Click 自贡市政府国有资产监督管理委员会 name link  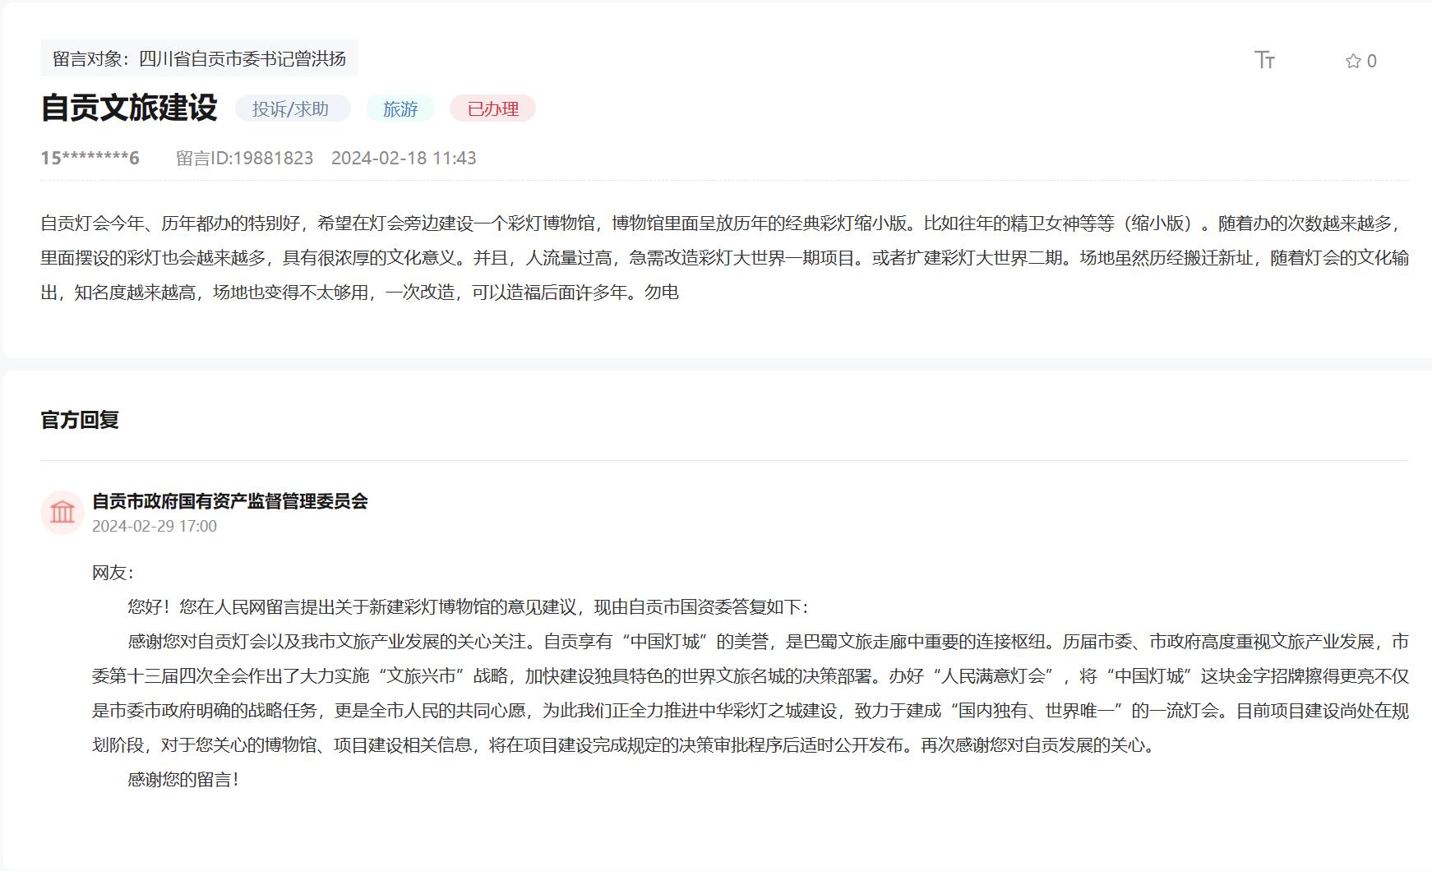pyautogui.click(x=232, y=503)
